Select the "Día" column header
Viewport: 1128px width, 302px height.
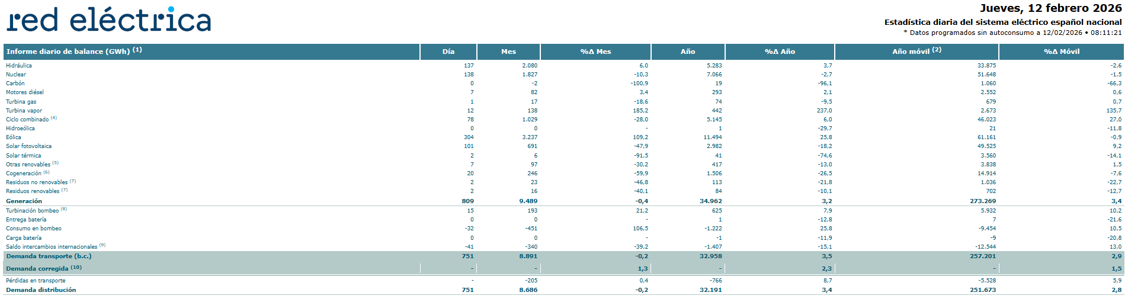pos(448,52)
